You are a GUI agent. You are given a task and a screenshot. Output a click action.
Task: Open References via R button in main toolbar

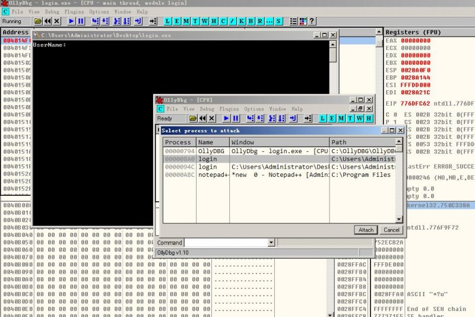260,21
